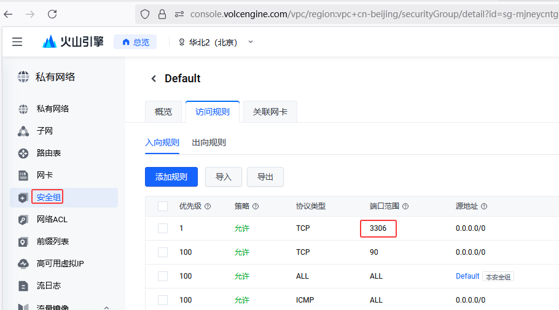Collapse the 流量镜像 sidebar section
Image resolution: width=559 pixels, height=310 pixels.
point(106,307)
